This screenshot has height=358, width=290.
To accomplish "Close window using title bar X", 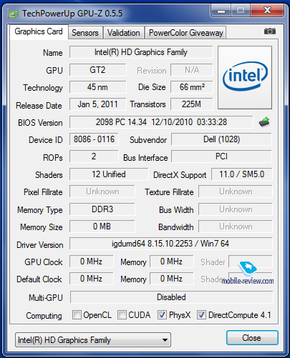I will click(x=267, y=11).
